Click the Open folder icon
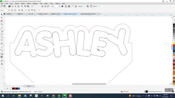This screenshot has height=98, width=175. [x=5, y=6]
